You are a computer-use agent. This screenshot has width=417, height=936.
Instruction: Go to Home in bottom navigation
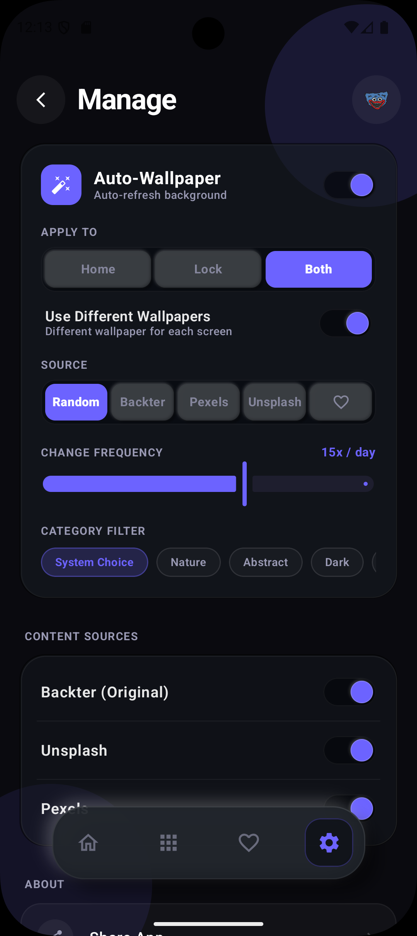click(x=88, y=843)
